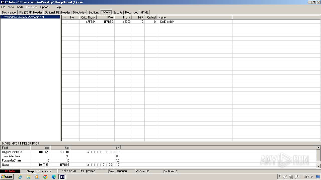The height and width of the screenshot is (180, 321).
Task: Open the Options... menu
Action: [46, 7]
